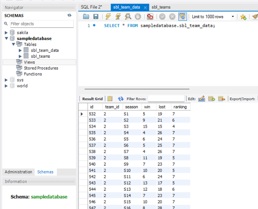Toggle stop-on-error script icon

point(150,17)
